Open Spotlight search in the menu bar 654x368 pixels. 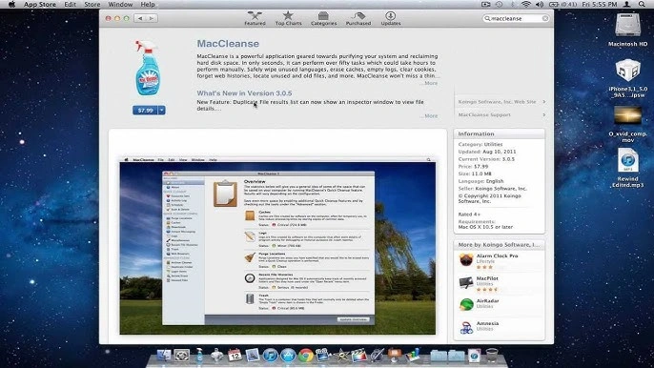(642, 4)
